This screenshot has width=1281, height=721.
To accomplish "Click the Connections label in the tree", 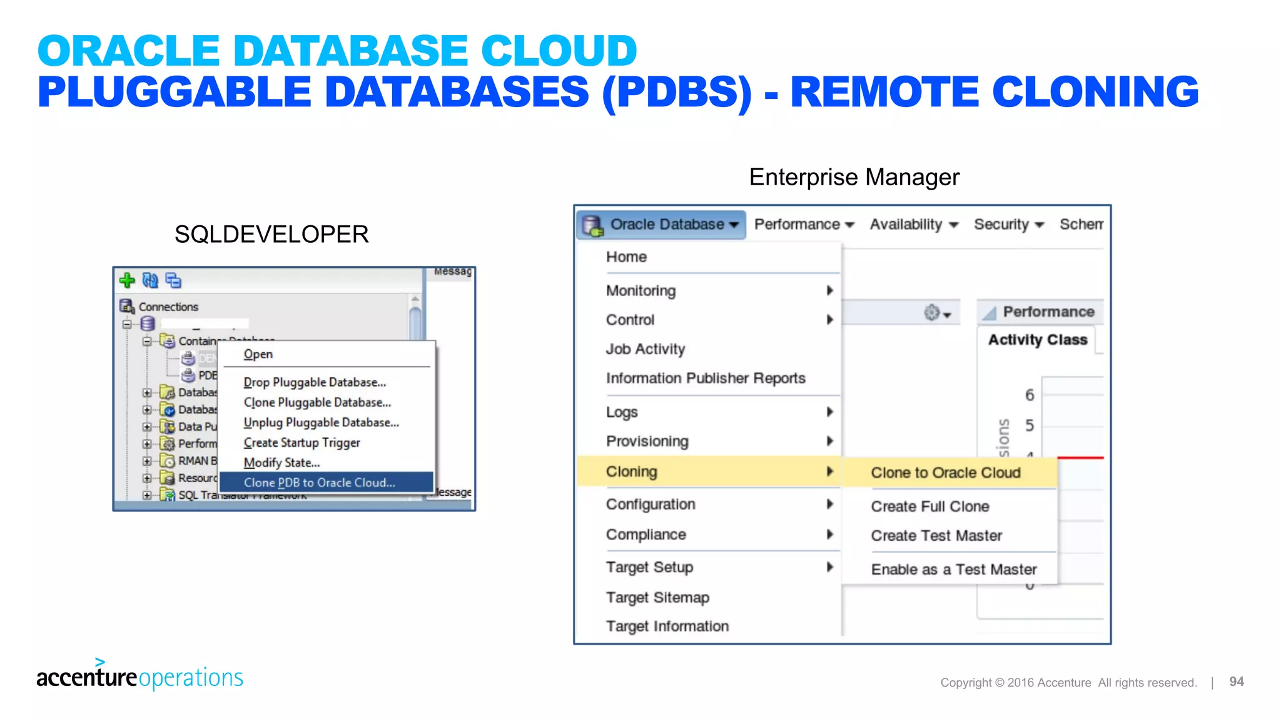I will (x=168, y=307).
